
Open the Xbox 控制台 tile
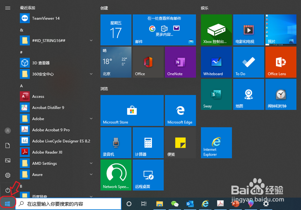coord(216,30)
